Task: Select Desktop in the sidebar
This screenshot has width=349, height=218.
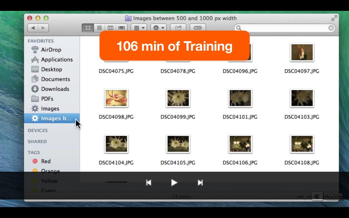Action: (x=52, y=69)
